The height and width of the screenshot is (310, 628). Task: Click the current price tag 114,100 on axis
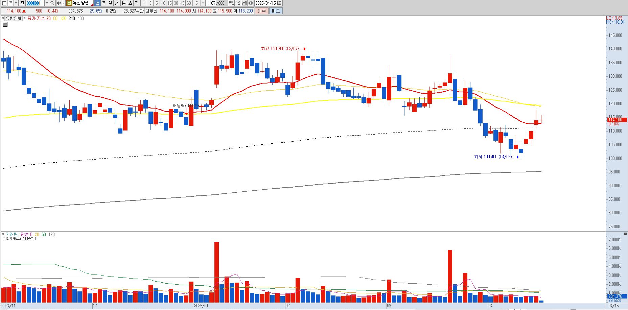pyautogui.click(x=617, y=120)
